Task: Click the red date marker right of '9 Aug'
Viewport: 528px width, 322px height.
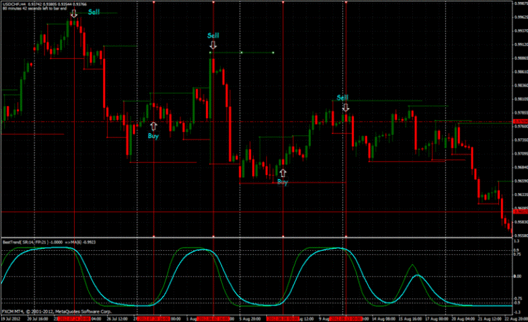Action: pos(346,319)
